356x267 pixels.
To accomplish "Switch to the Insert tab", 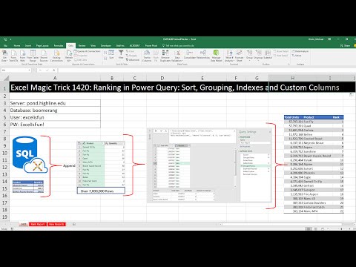I will pos(28,46).
